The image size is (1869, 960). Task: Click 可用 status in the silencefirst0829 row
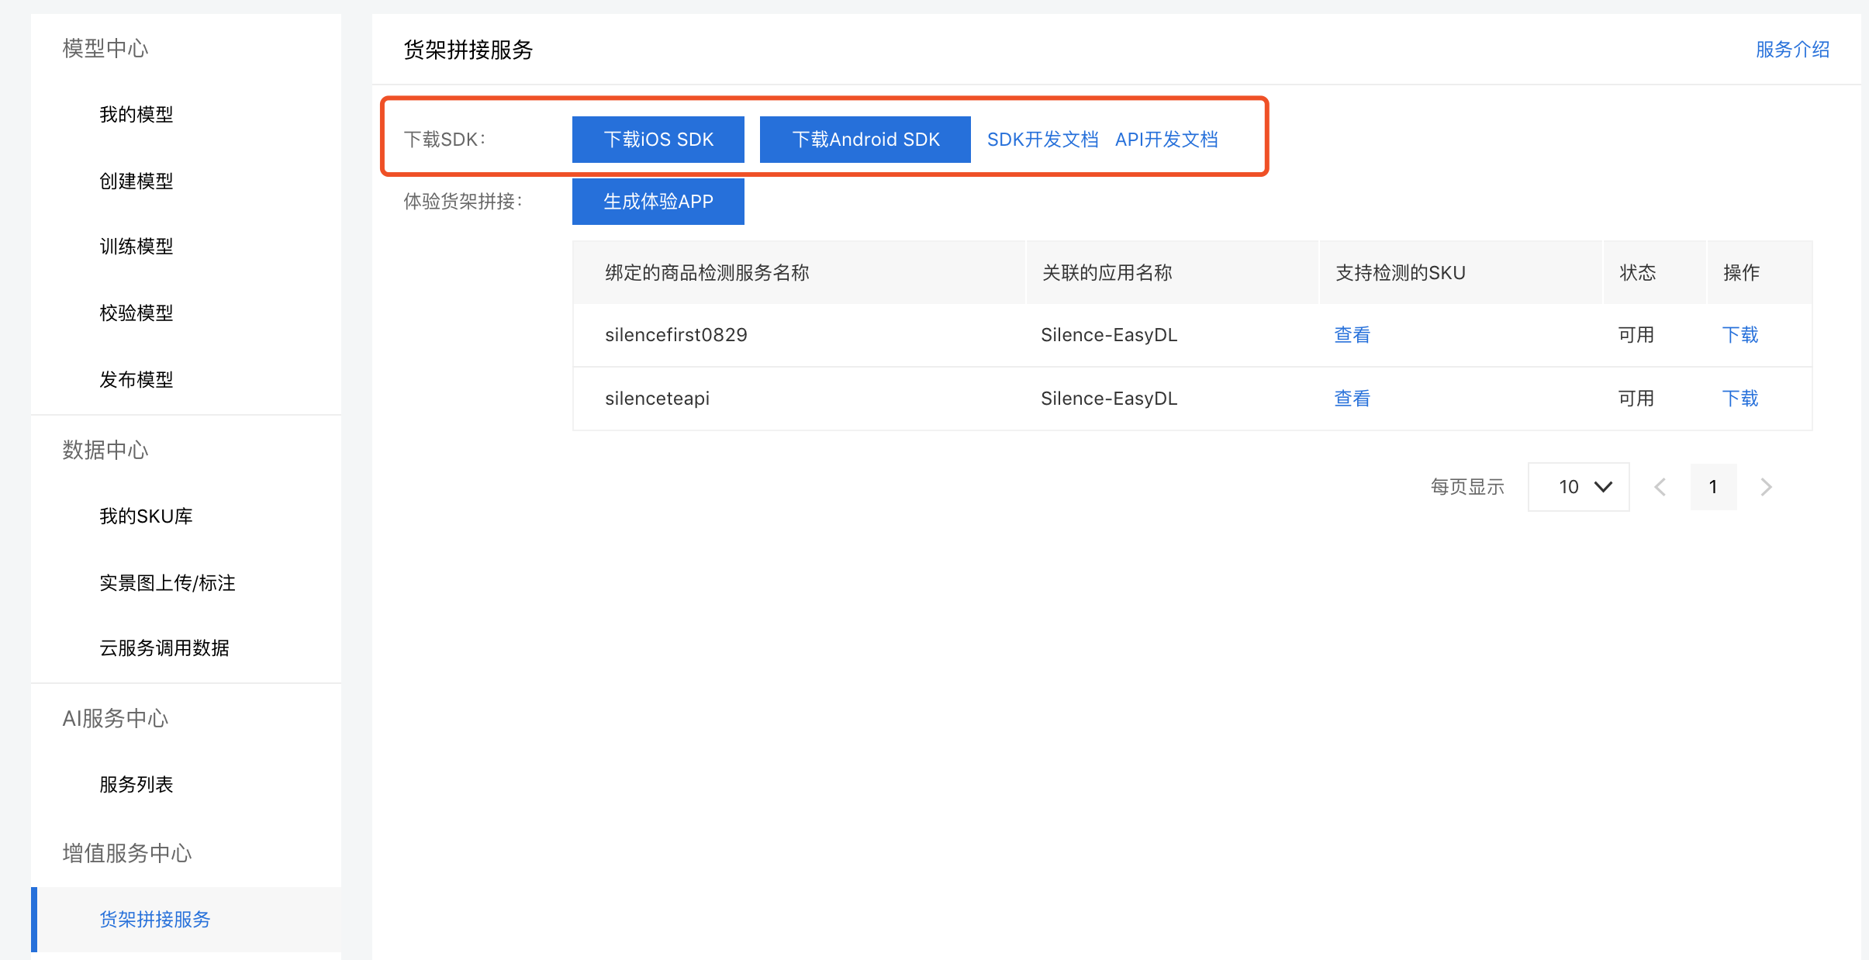tap(1636, 335)
